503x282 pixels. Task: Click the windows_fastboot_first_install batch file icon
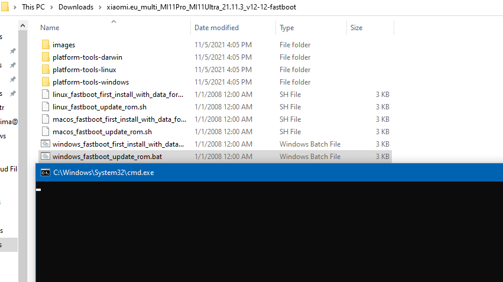tap(46, 144)
